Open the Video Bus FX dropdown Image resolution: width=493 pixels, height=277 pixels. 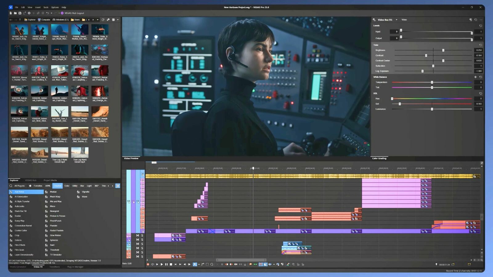pos(397,20)
